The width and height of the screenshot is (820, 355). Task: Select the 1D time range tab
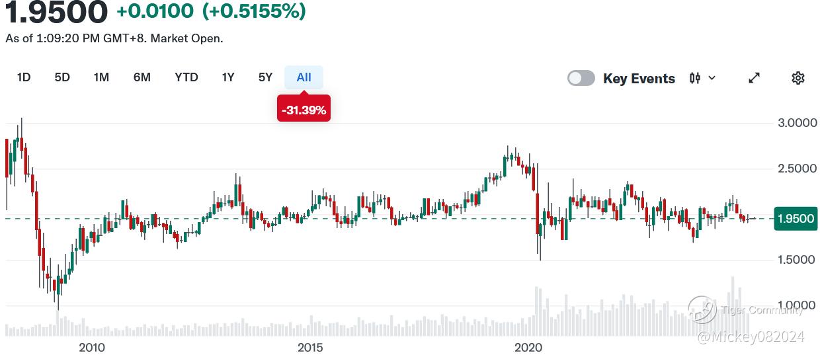tap(24, 77)
